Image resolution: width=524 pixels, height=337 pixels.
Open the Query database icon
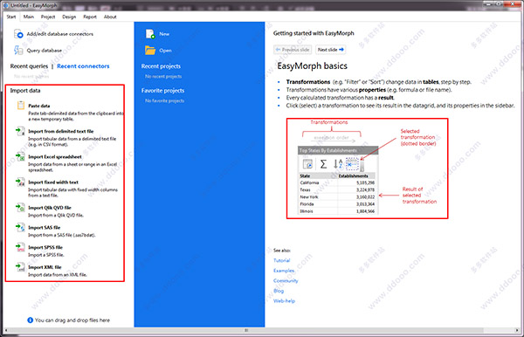point(18,50)
